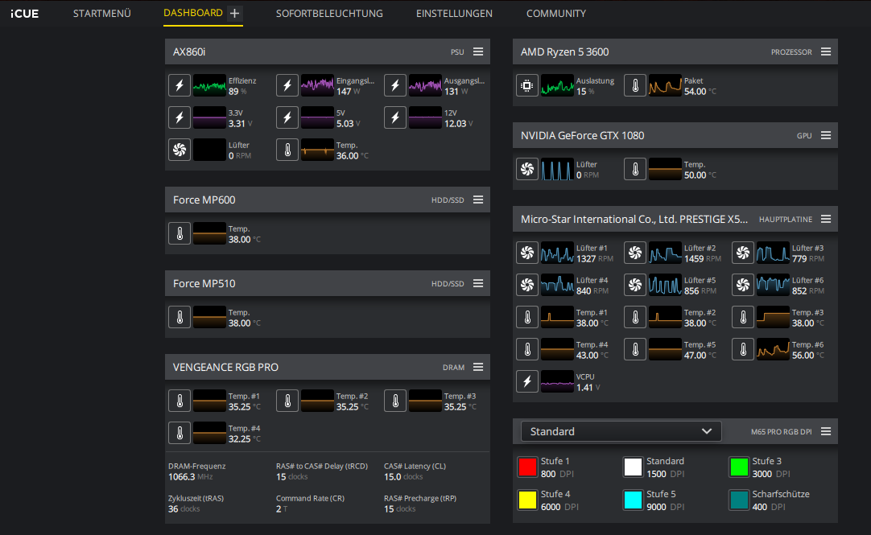The height and width of the screenshot is (535, 871).
Task: Open the Force MP600 widget menu
Action: click(478, 200)
